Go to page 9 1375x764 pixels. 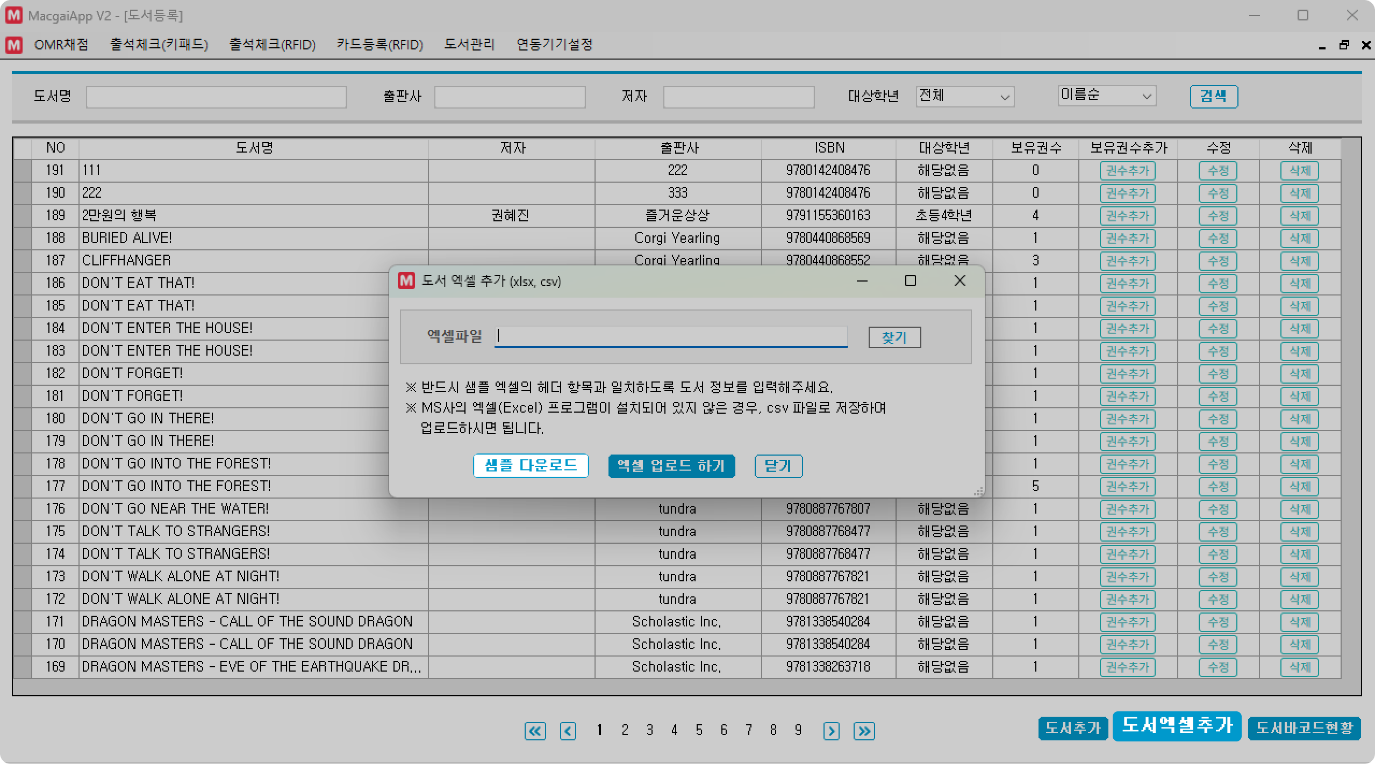798,730
